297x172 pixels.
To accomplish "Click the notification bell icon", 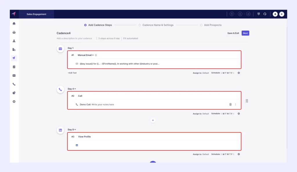I will coord(275,14).
